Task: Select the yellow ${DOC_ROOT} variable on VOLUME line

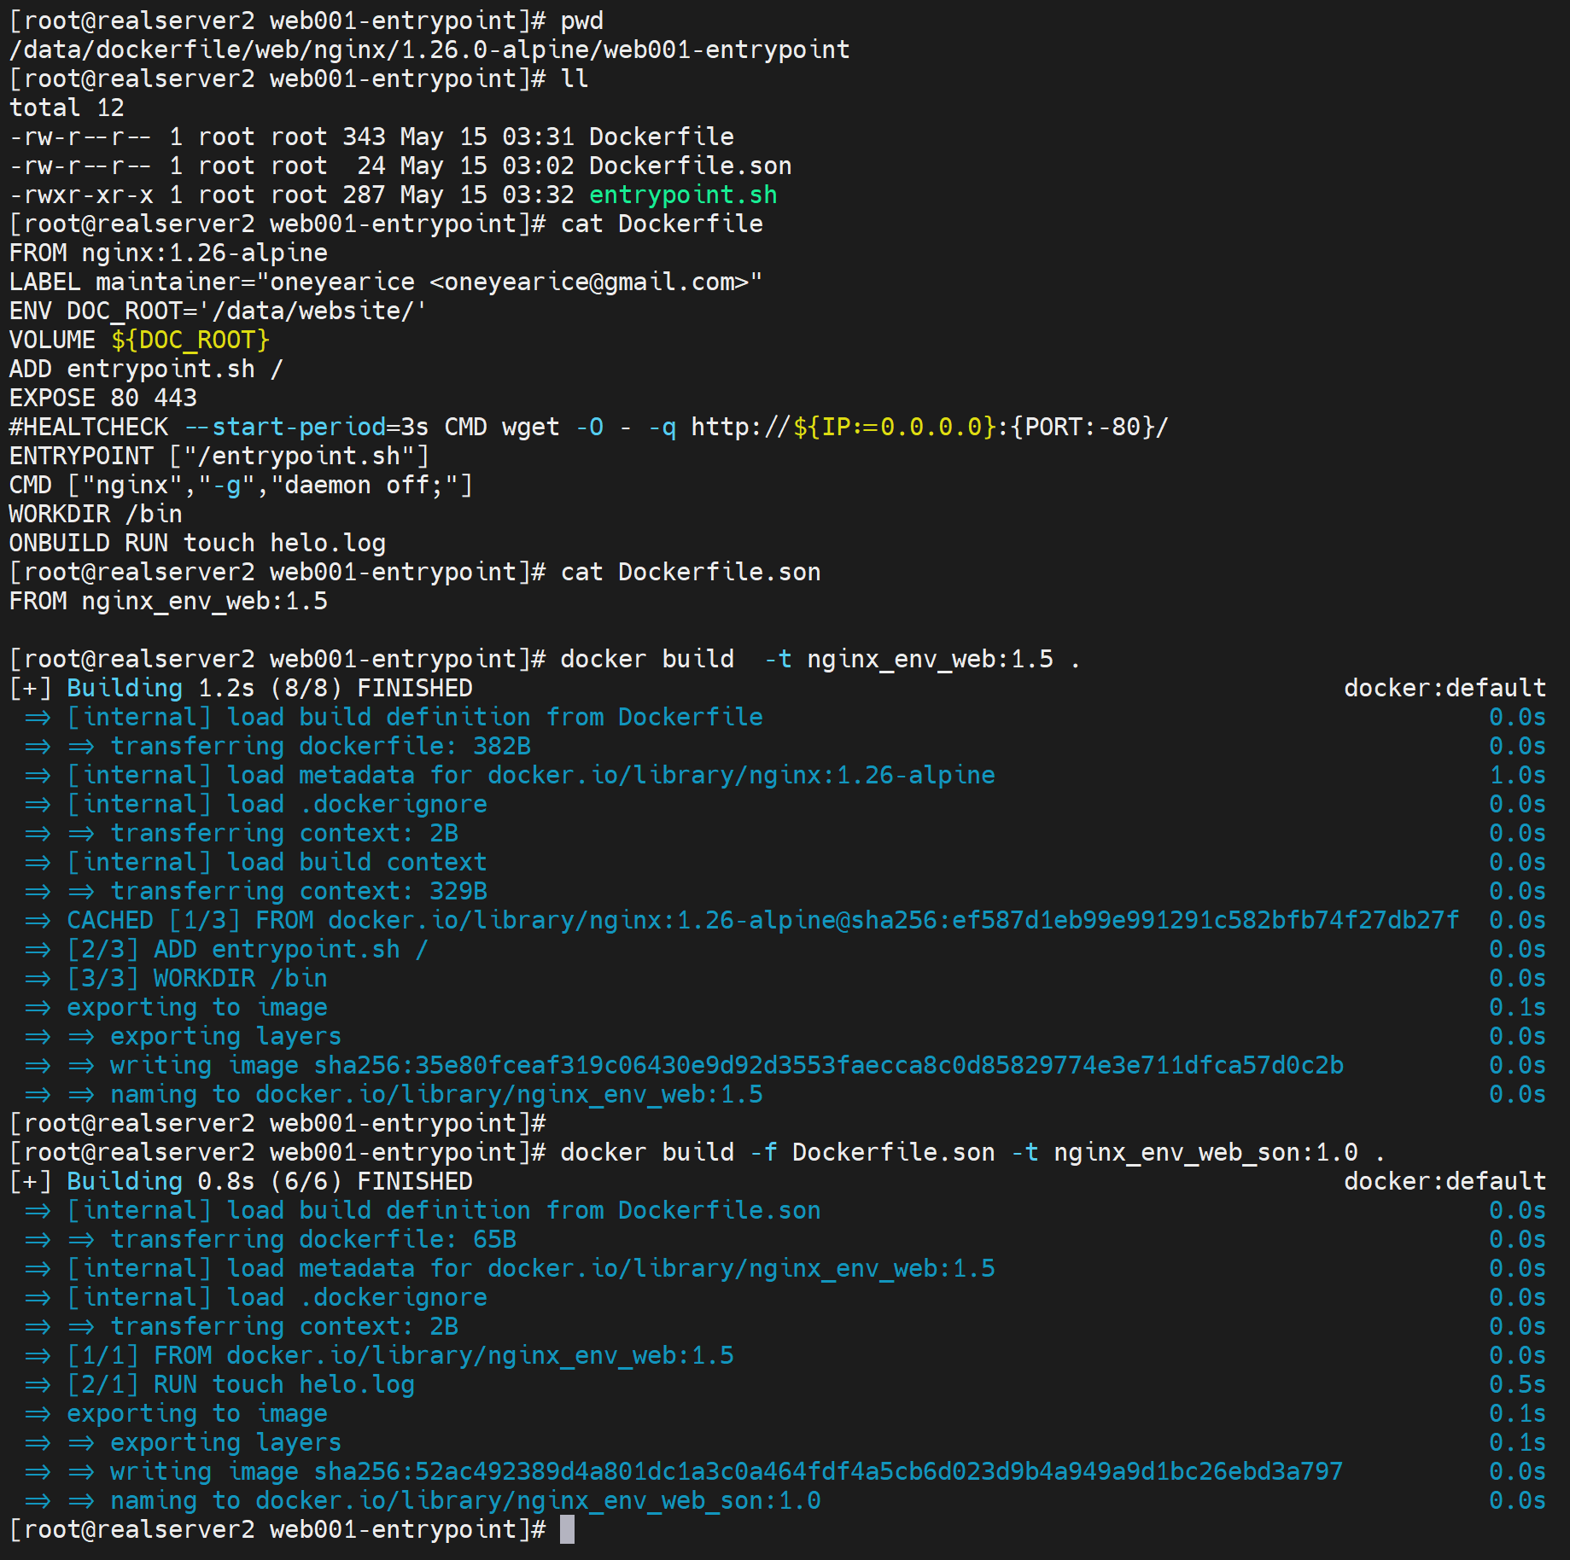Action: click(x=190, y=340)
